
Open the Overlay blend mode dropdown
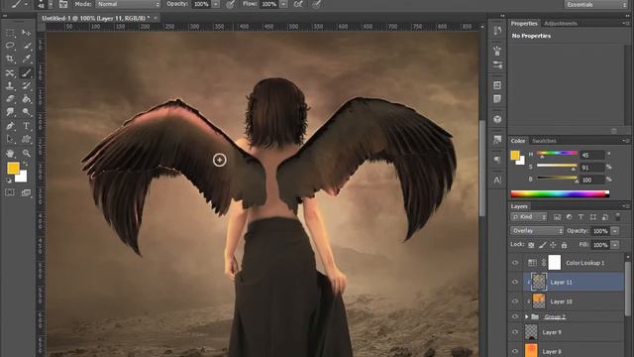[x=537, y=231]
